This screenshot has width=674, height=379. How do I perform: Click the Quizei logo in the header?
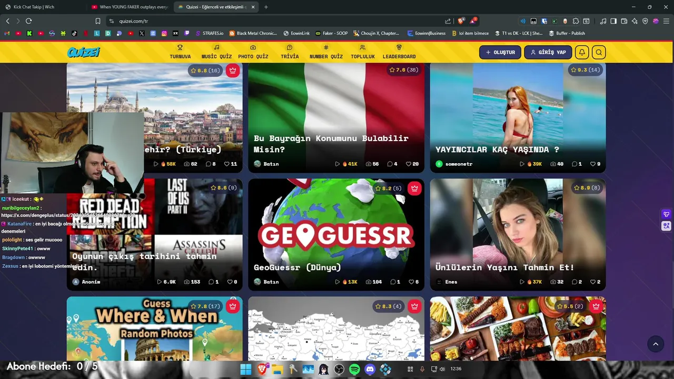(x=84, y=52)
